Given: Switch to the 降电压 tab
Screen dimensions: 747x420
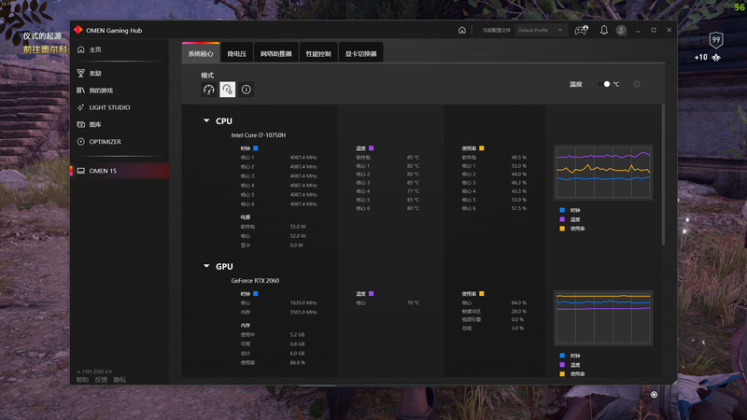Looking at the screenshot, I should pos(237,54).
